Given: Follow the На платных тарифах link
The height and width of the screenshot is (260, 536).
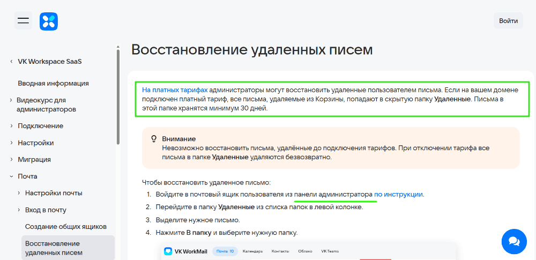Looking at the screenshot, I should 175,90.
